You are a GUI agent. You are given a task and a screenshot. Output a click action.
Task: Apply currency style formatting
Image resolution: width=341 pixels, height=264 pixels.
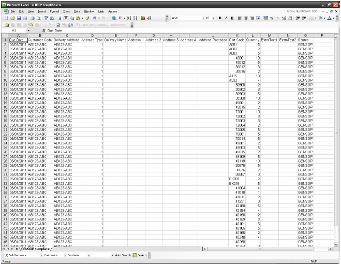click(x=265, y=18)
